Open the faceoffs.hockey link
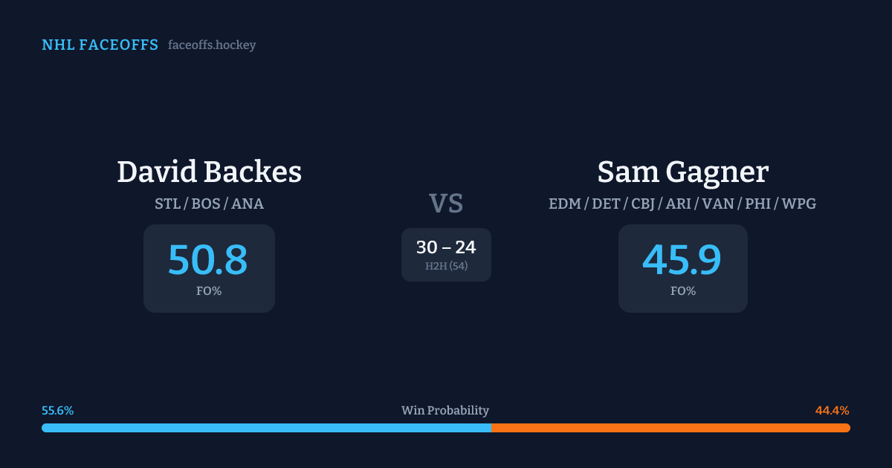Image resolution: width=892 pixels, height=468 pixels. [212, 45]
